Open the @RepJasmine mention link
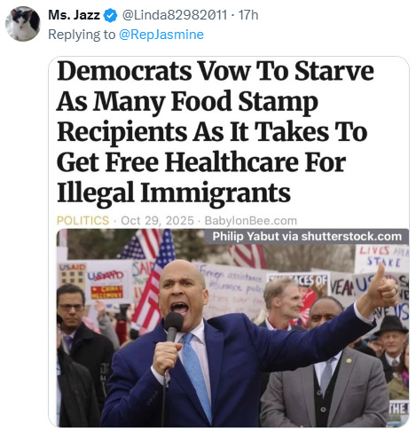 pos(161,35)
